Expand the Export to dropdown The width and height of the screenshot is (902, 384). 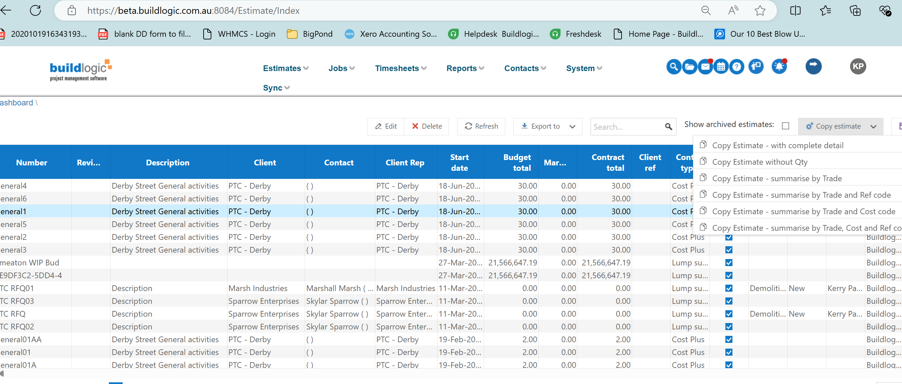tap(572, 126)
